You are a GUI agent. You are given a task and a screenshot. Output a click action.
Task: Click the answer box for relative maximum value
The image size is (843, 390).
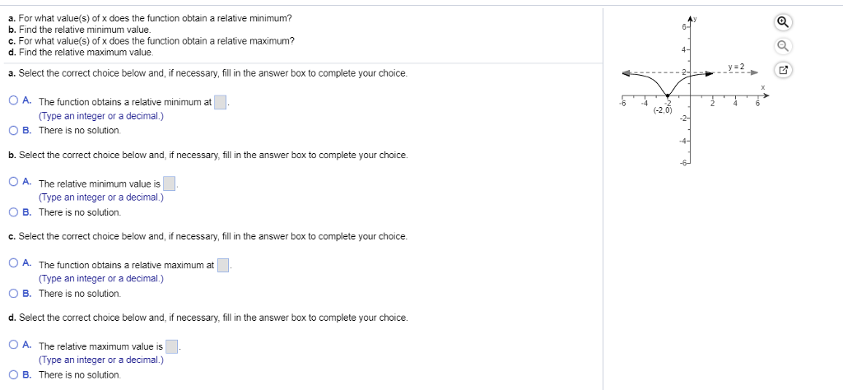171,346
